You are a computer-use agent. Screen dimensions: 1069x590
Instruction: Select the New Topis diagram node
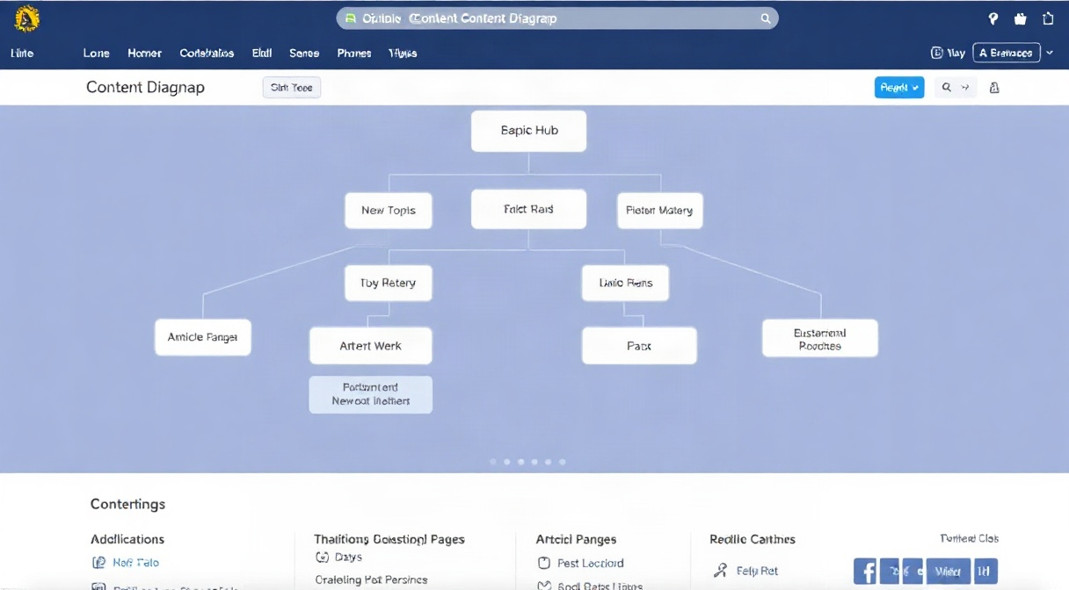(x=389, y=211)
